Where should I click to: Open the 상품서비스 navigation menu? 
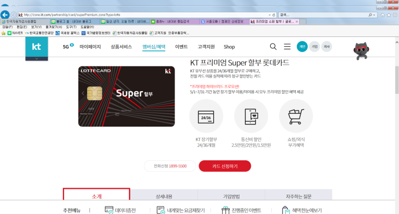pos(121,47)
